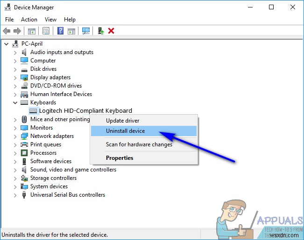Choose Uninstall device from context menu
304x240 pixels.
[x=144, y=131]
